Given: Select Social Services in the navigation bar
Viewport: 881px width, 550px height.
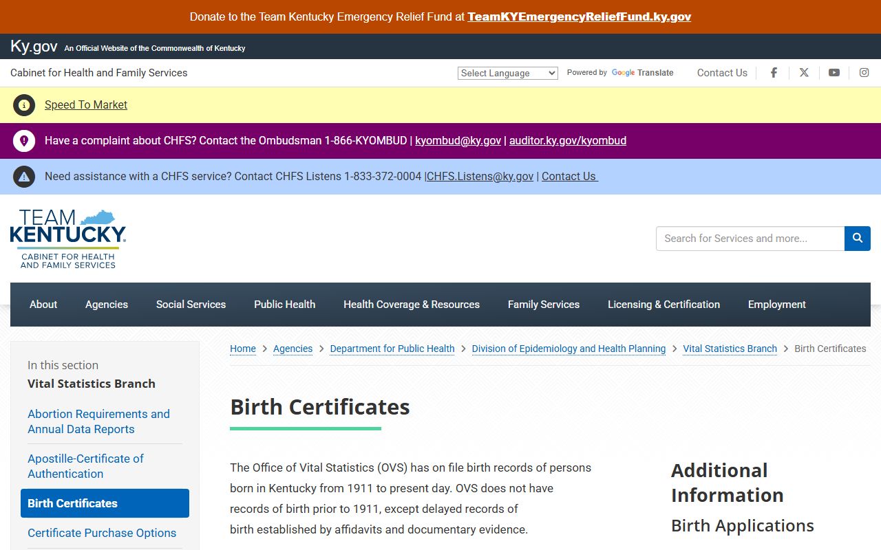Looking at the screenshot, I should (191, 305).
